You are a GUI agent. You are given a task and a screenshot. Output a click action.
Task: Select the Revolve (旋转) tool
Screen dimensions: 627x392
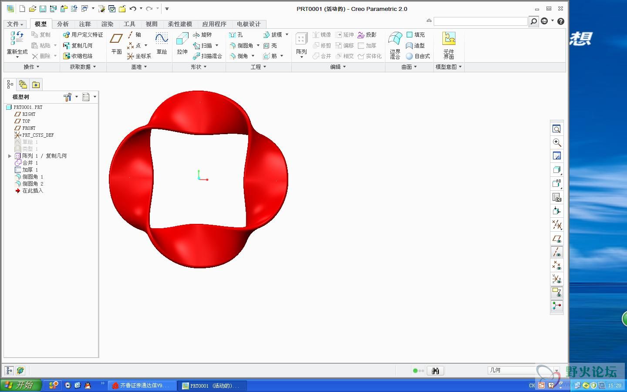pos(202,35)
